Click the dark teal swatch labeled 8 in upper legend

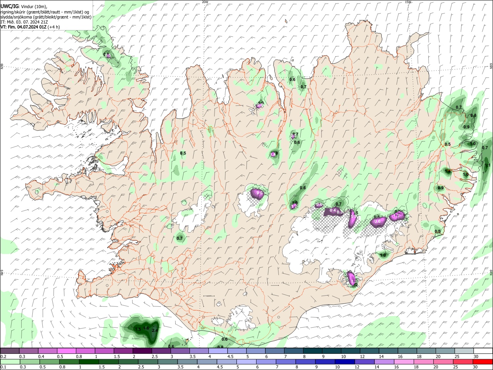tap(313, 351)
